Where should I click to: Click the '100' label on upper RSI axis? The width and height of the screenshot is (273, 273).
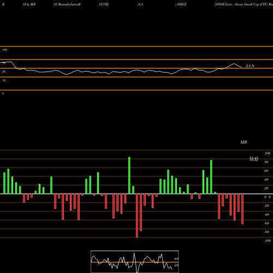point(4,50)
